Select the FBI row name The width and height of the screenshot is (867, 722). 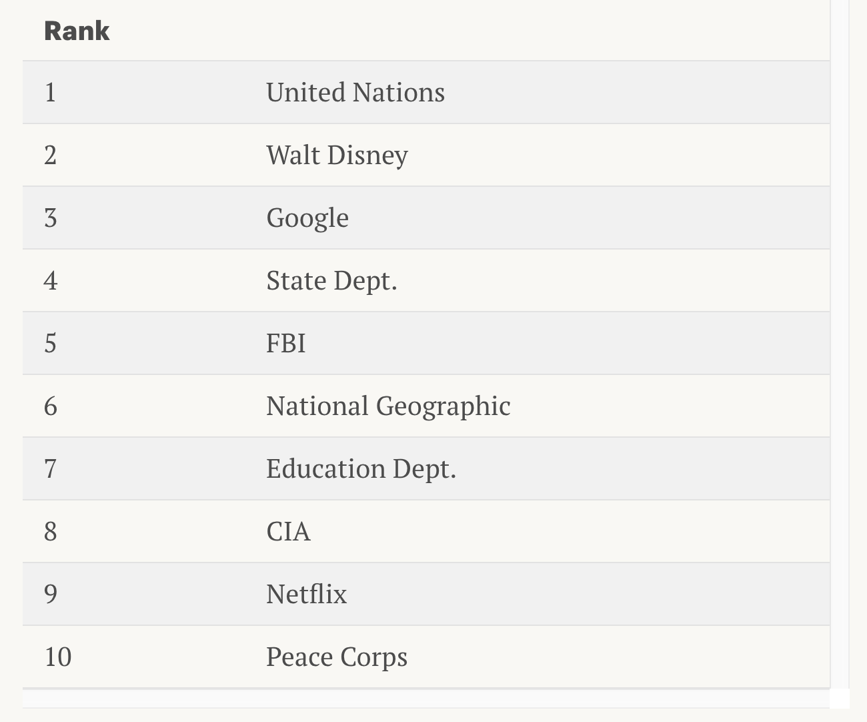point(286,344)
